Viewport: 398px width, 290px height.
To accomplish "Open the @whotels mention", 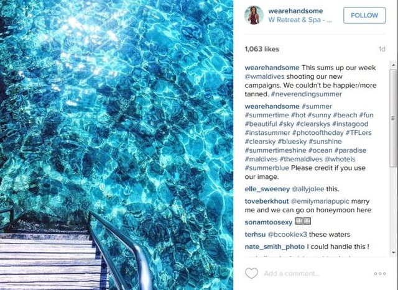I will click(340, 159).
